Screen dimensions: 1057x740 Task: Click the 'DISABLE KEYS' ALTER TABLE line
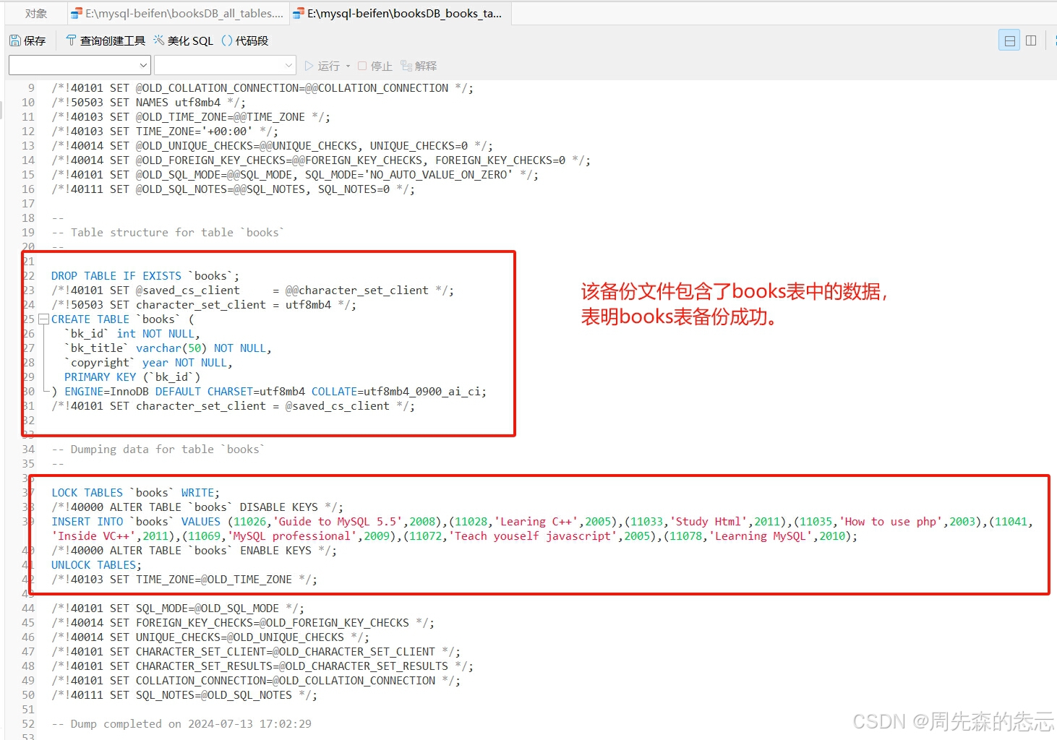coord(197,507)
